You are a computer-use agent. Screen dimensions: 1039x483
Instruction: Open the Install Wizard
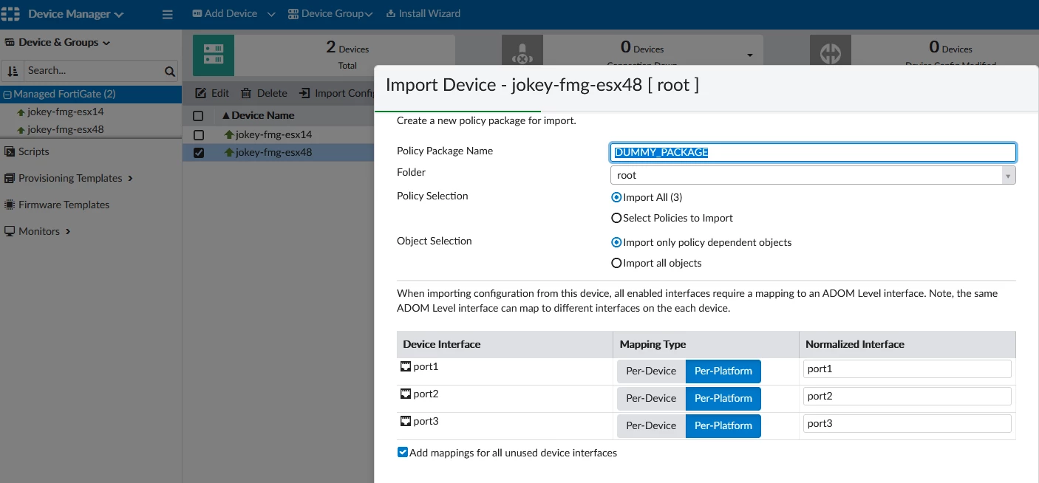[x=423, y=13]
